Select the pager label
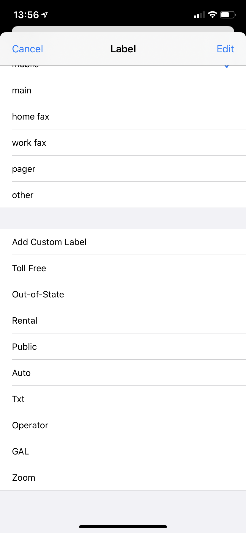Screen dimensions: 246x533 [x=123, y=169]
